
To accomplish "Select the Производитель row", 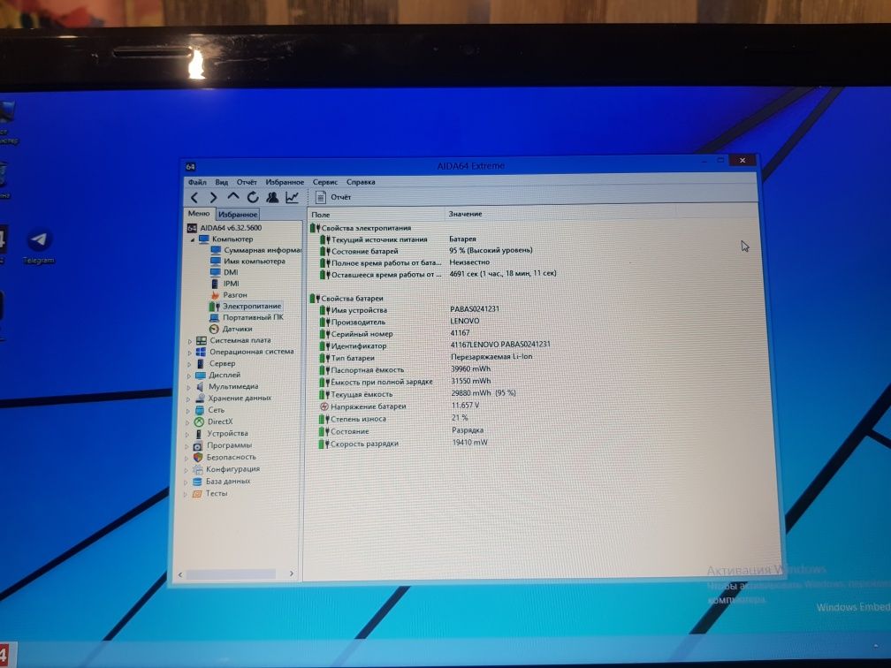I will 399,322.
